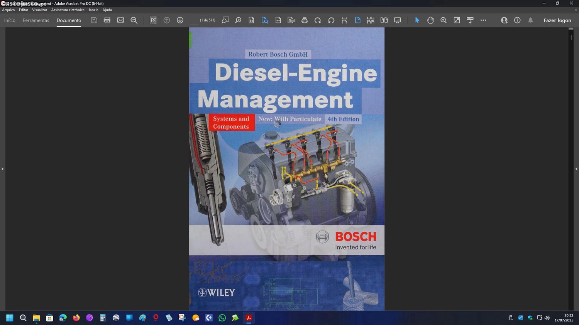The image size is (579, 325).
Task: Click the page number input field
Action: [x=194, y=20]
